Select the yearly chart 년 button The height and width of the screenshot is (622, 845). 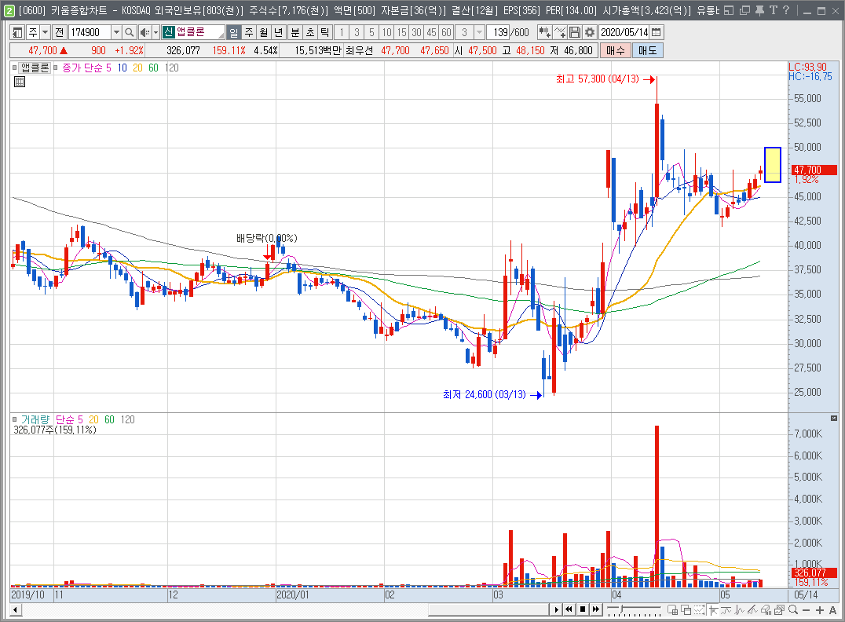point(278,32)
